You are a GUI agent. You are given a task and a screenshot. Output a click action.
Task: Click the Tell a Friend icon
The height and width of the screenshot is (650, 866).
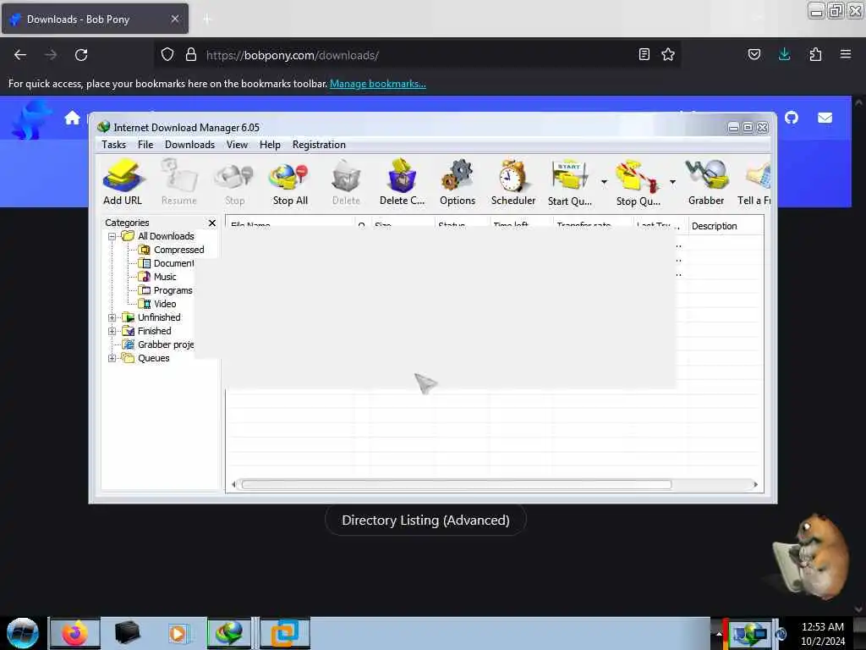pos(754,183)
